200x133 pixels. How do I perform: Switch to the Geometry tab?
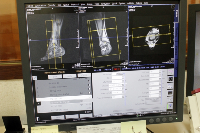(x=131, y=113)
